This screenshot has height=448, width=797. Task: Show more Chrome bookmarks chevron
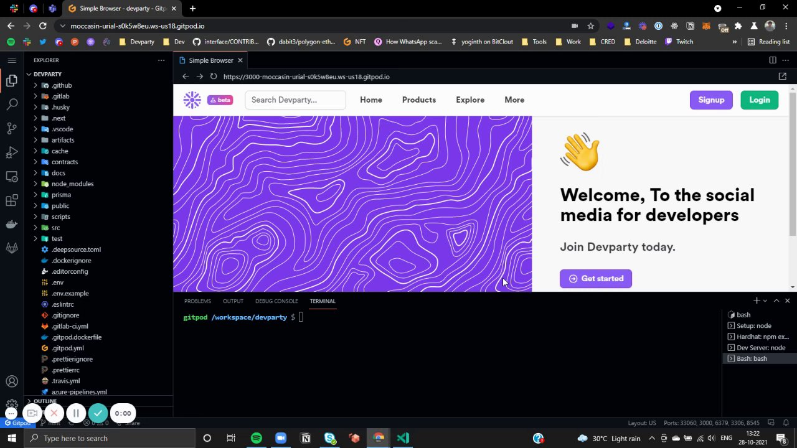735,42
